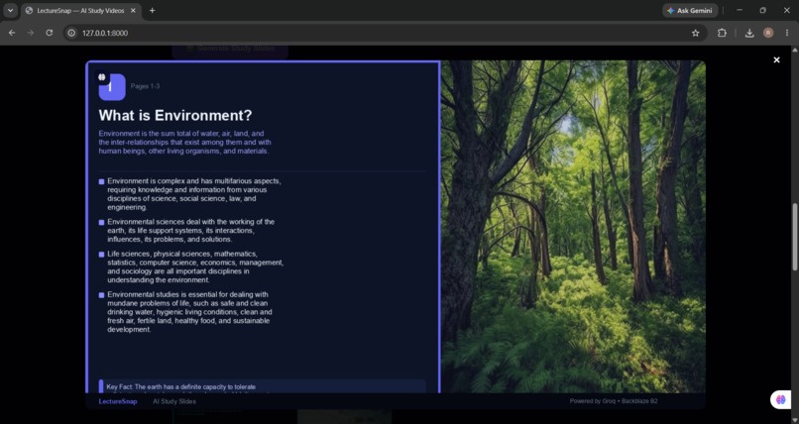Screen dimensions: 799x424
Task: Click the Pages 1-3 label
Action: pos(145,86)
